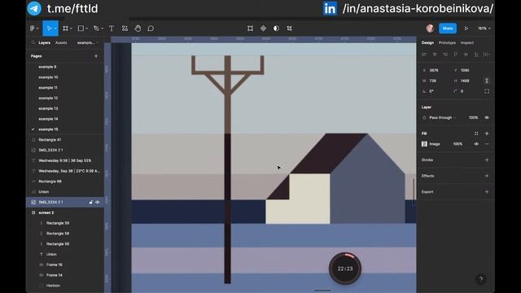Screen dimensions: 521x293
Task: Select the Hand tool
Action: [138, 28]
